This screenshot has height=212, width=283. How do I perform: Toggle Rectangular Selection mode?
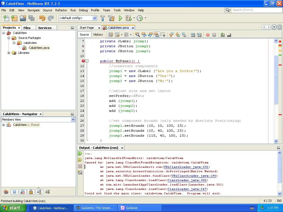pos(163,35)
